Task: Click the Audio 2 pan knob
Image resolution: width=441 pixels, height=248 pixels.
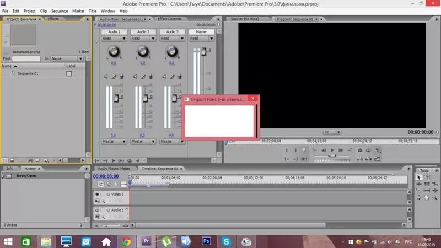Action: coord(143,51)
